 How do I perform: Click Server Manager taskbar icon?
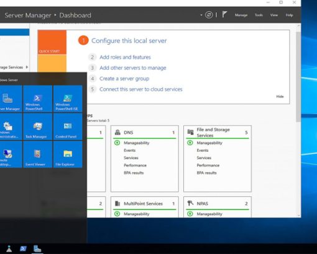pyautogui.click(x=37, y=248)
